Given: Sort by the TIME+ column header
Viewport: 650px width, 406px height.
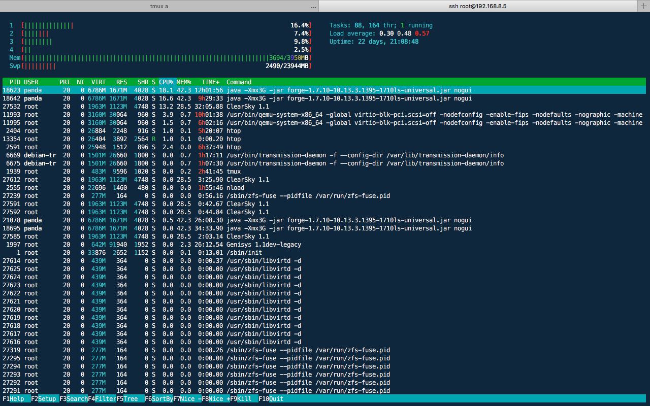Looking at the screenshot, I should (211, 82).
